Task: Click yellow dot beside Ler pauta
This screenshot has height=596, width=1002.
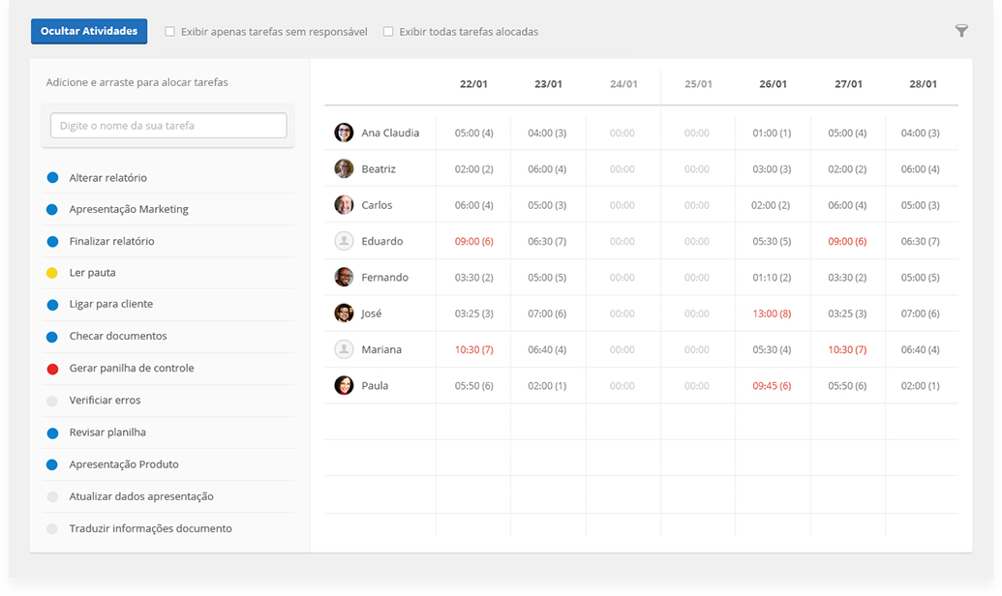Action: pos(52,273)
